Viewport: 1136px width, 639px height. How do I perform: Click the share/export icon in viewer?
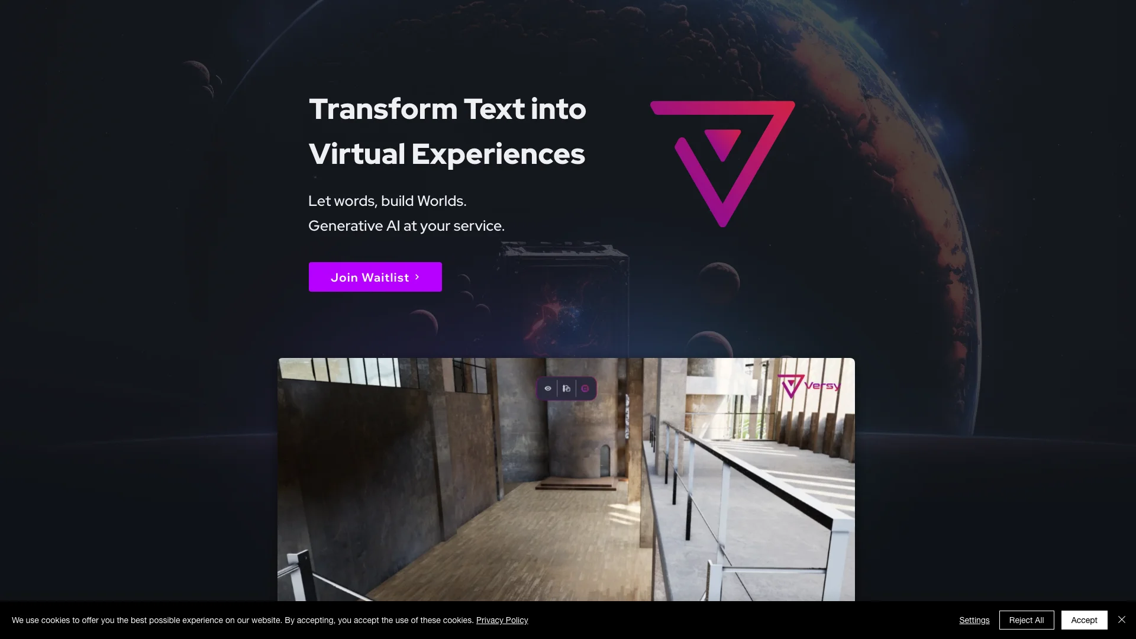566,389
